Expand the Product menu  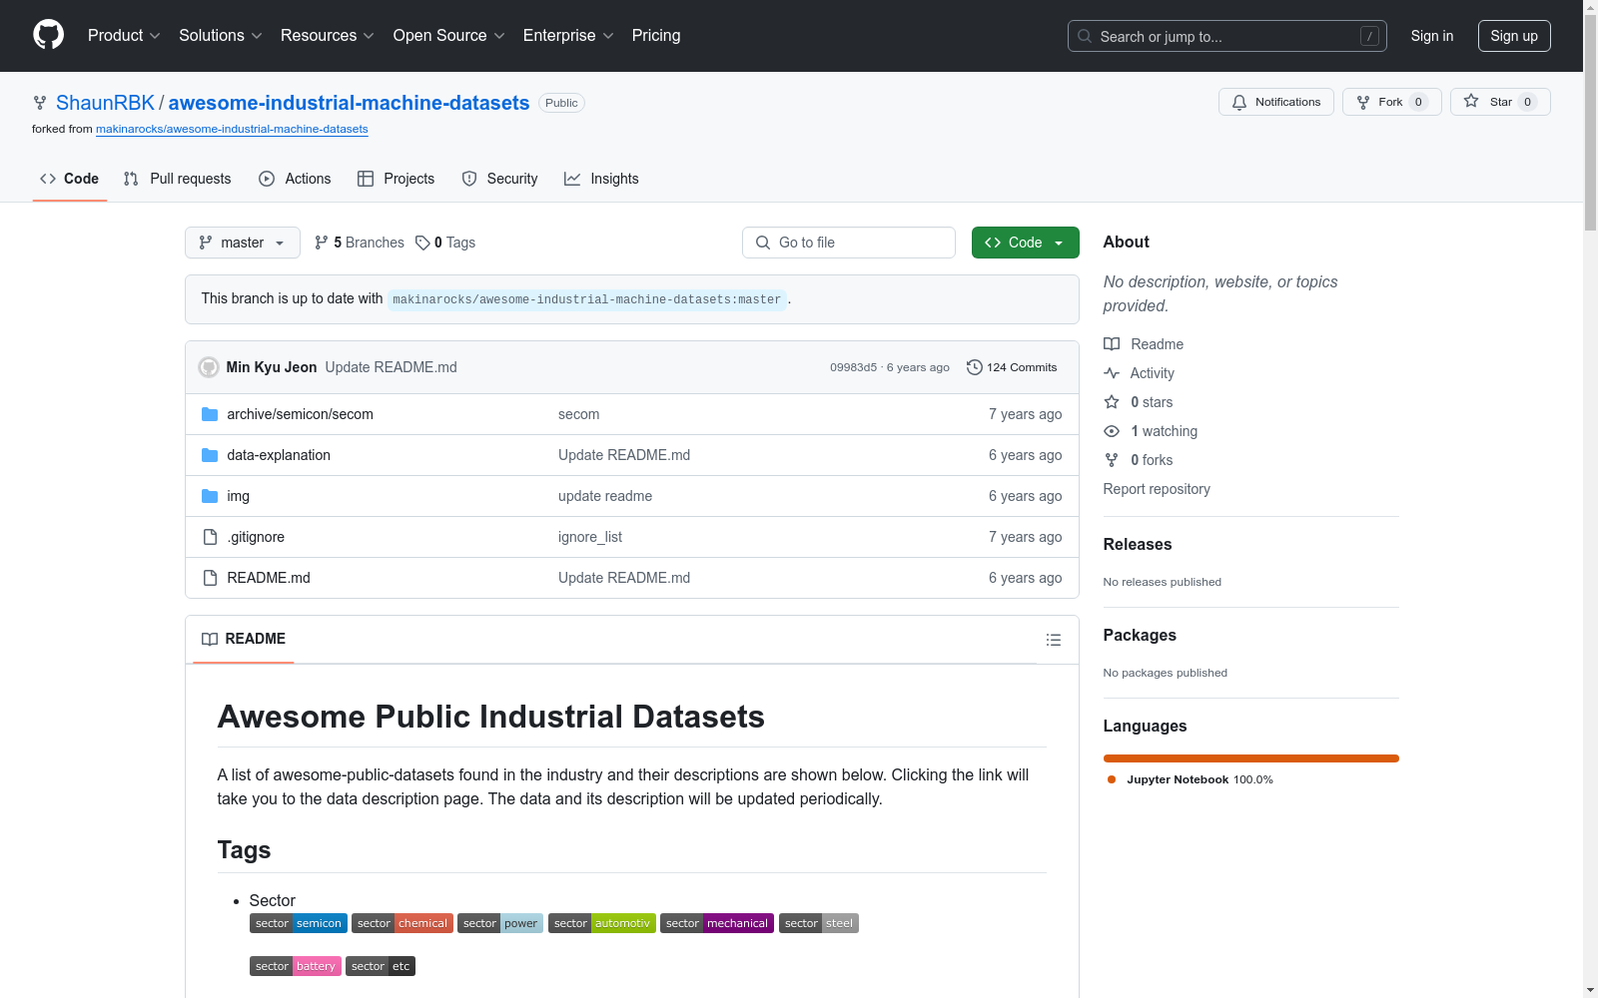pyautogui.click(x=124, y=36)
